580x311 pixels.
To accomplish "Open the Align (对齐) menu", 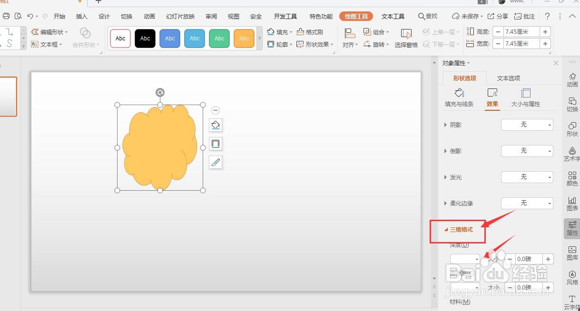I will click(x=350, y=39).
